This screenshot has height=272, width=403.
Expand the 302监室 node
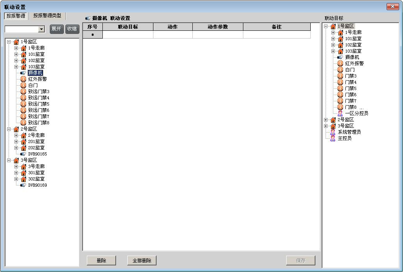click(x=16, y=179)
